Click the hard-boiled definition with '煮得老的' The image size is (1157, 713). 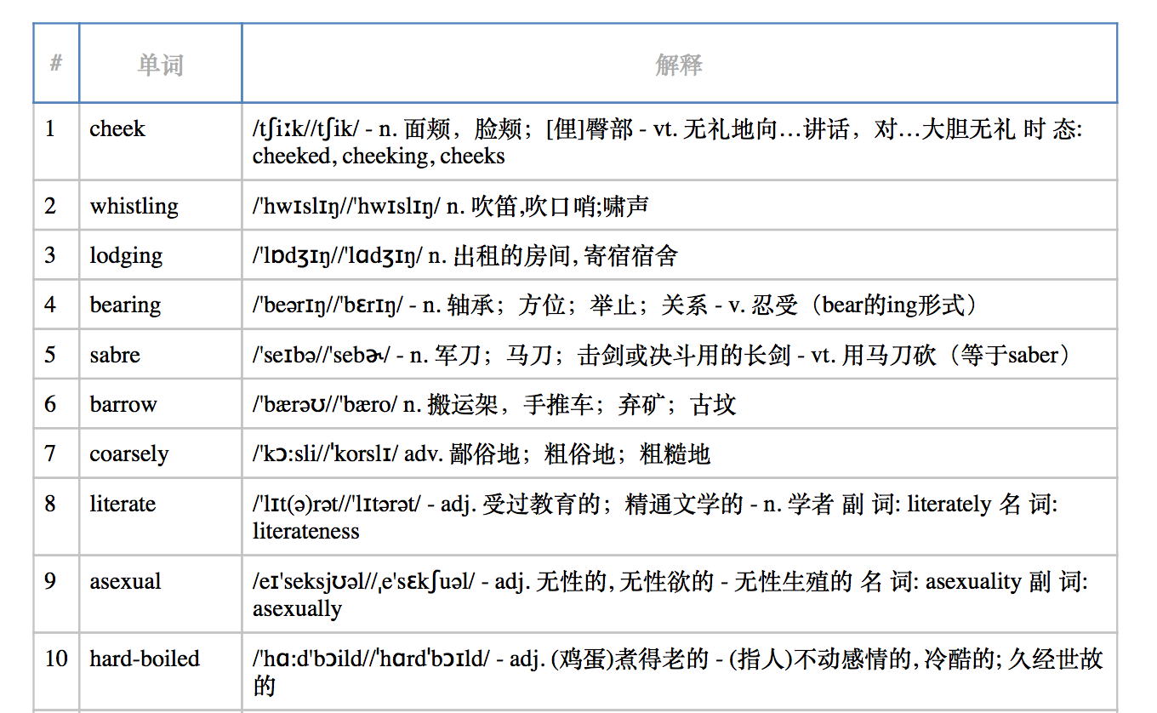point(678,672)
